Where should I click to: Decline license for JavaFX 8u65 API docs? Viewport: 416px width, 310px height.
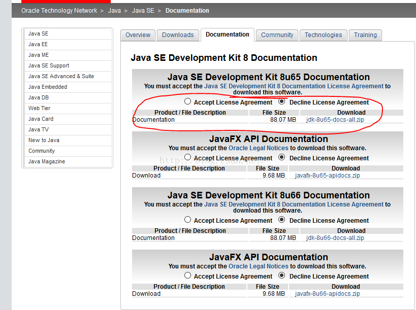pos(282,157)
